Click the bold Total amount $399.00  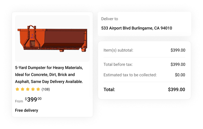176,89
